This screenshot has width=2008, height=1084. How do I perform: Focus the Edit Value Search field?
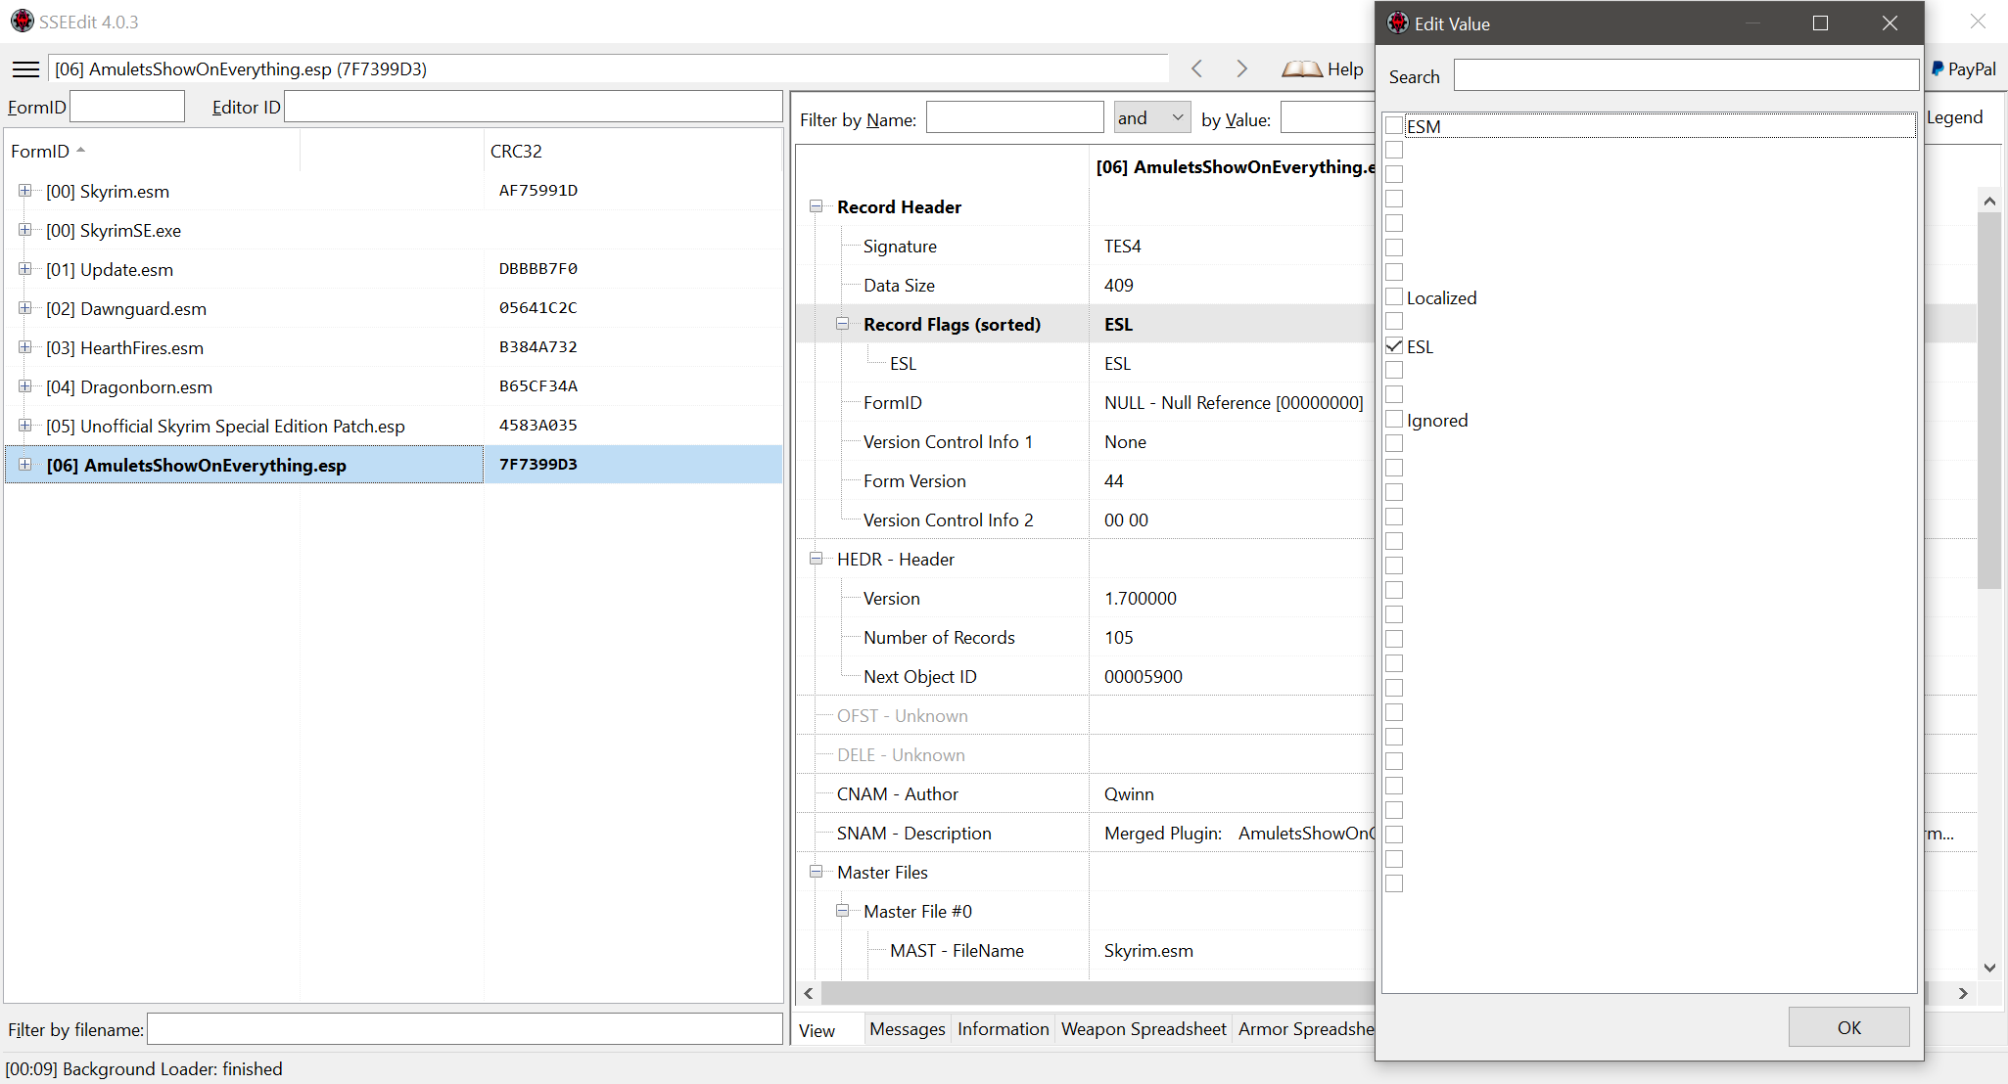pos(1686,75)
